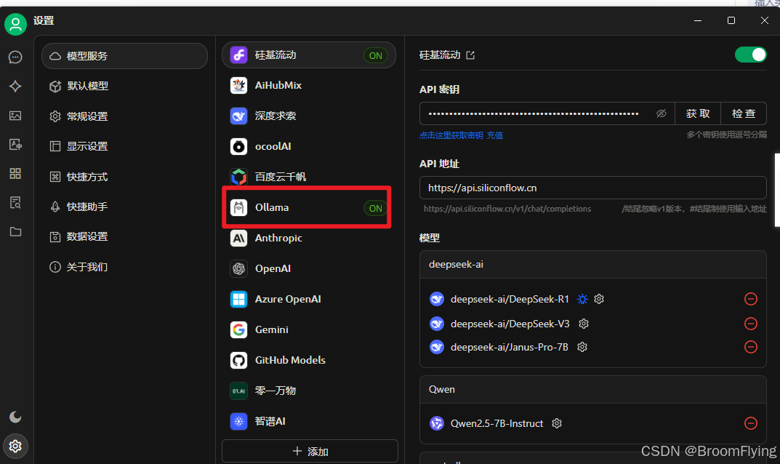The width and height of the screenshot is (780, 464).
Task: Select 数据设置 settings section
Action: (x=124, y=236)
